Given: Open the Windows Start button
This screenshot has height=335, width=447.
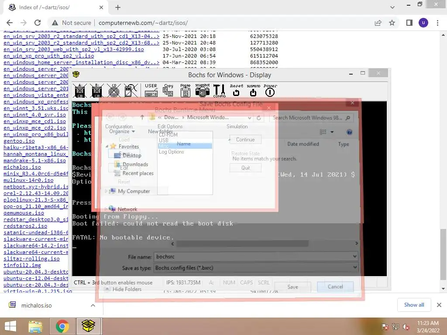Looking at the screenshot, I should click(11, 326).
